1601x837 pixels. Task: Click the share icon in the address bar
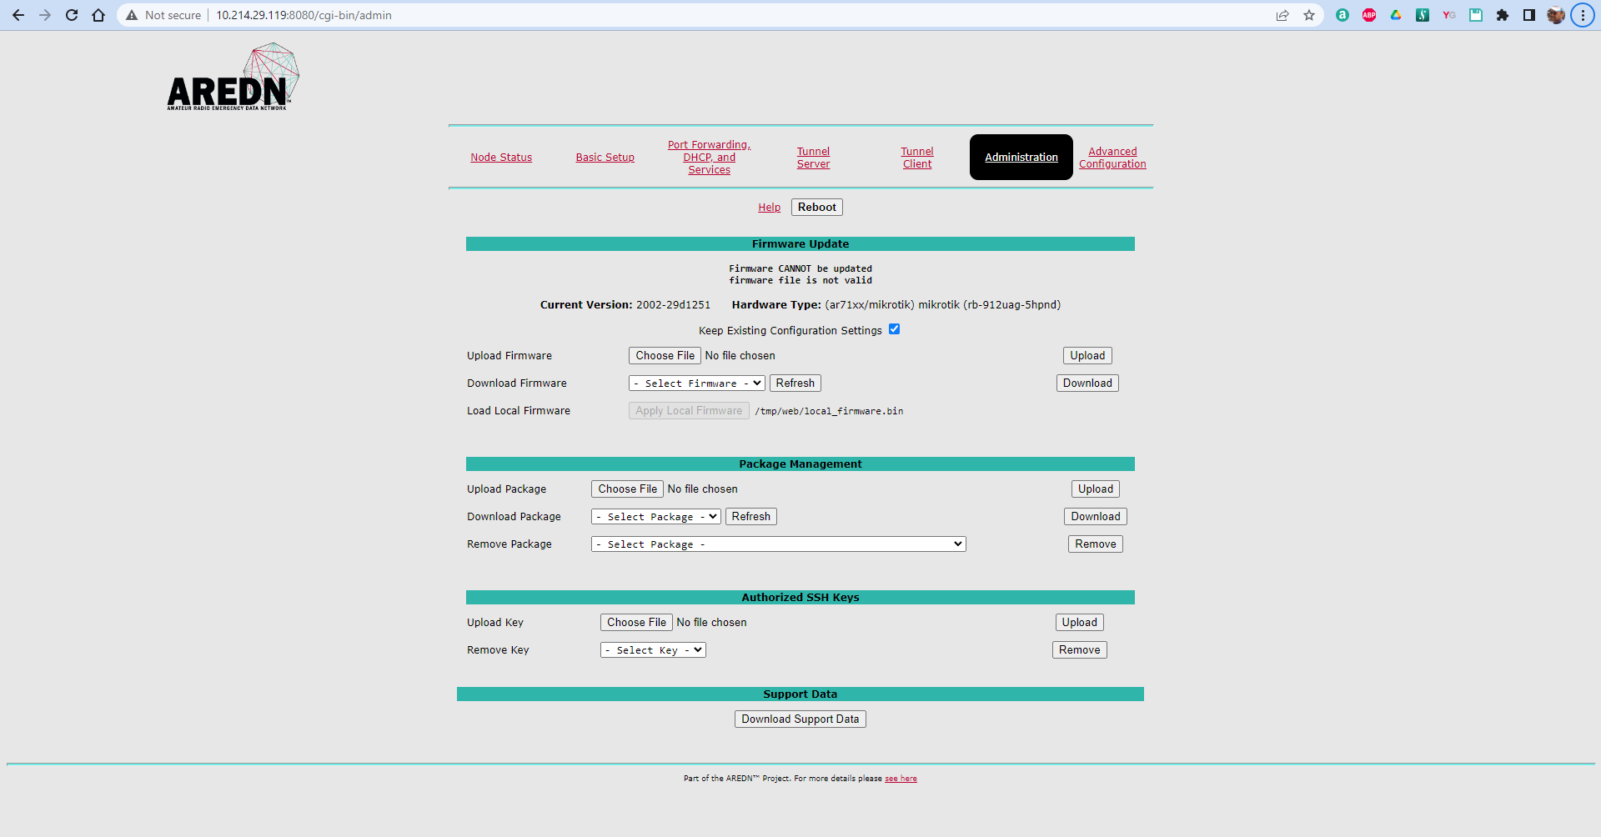(1282, 15)
